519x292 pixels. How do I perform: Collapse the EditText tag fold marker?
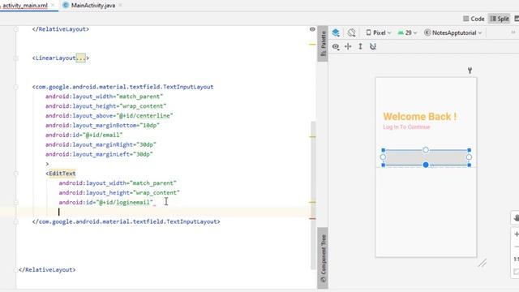16,174
